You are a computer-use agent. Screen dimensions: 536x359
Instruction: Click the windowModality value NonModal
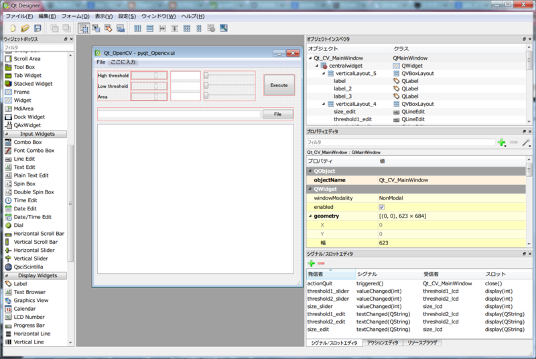coord(391,198)
